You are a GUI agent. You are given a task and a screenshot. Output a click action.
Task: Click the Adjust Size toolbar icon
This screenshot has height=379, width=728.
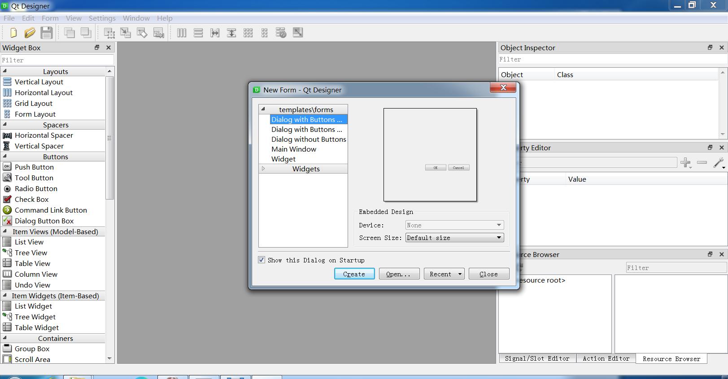tap(298, 32)
